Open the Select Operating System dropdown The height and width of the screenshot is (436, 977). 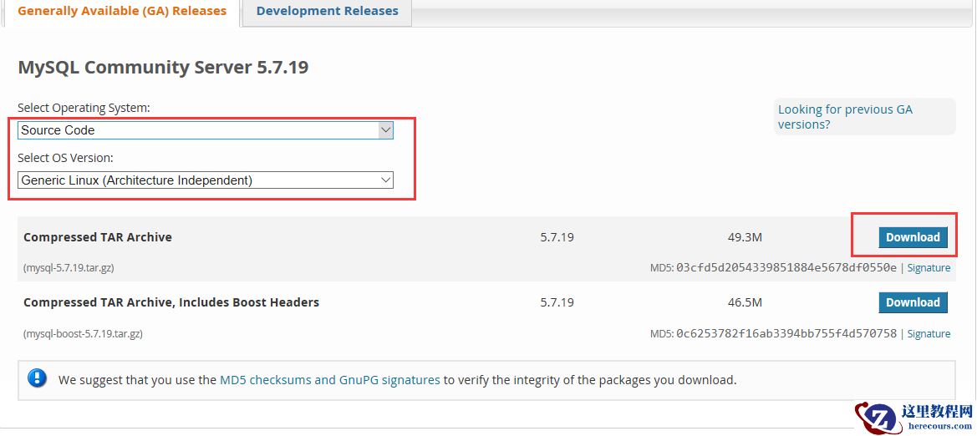tap(206, 130)
